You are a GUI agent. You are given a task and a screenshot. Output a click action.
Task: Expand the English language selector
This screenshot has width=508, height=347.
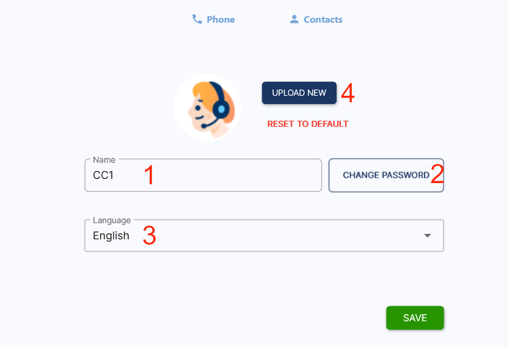click(x=264, y=235)
